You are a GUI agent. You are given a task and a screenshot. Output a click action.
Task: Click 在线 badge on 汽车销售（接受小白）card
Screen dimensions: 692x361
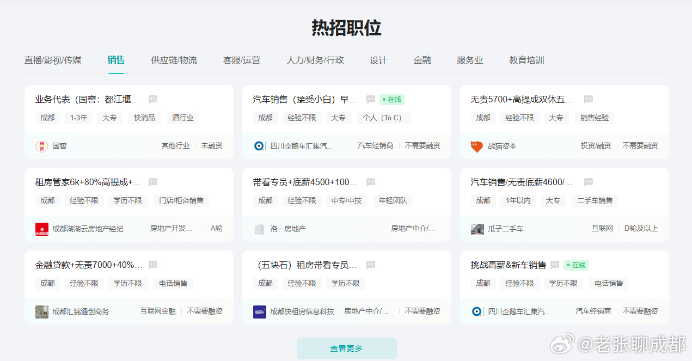(392, 100)
